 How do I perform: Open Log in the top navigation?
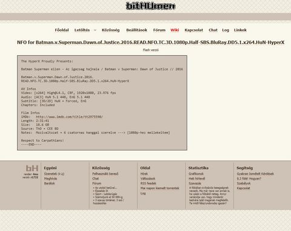tap(226, 30)
